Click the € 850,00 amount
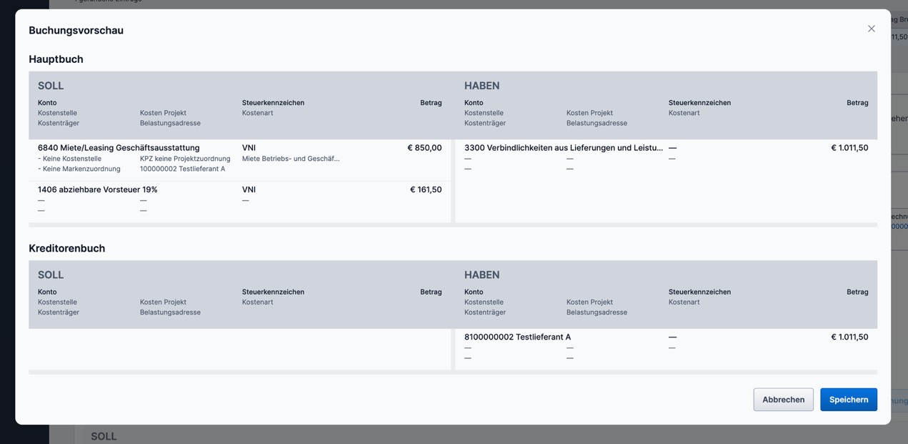Viewport: 908px width, 444px height. click(424, 148)
